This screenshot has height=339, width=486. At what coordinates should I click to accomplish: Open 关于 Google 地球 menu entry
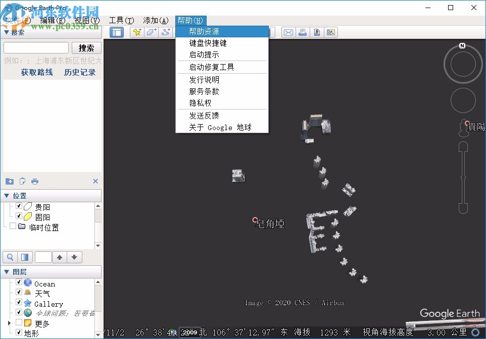(220, 128)
